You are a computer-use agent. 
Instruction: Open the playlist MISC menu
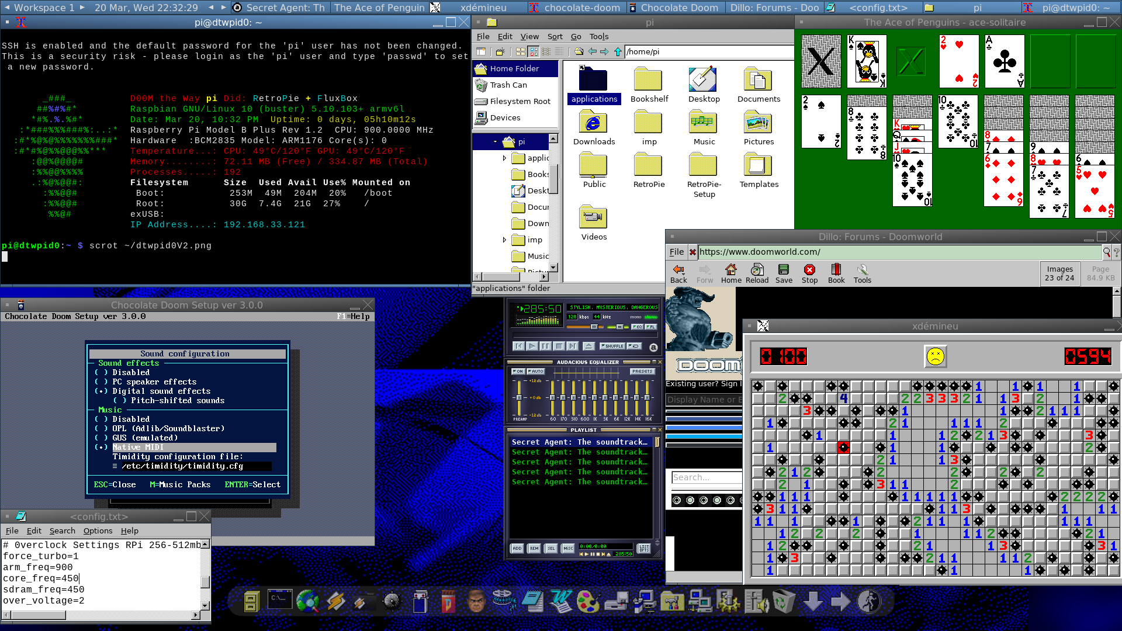click(568, 548)
